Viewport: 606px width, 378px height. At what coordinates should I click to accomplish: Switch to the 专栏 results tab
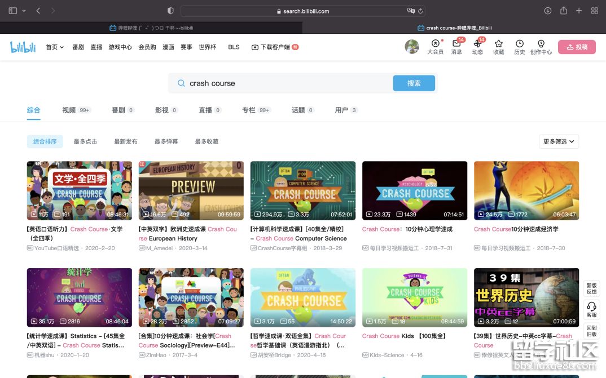(x=249, y=110)
